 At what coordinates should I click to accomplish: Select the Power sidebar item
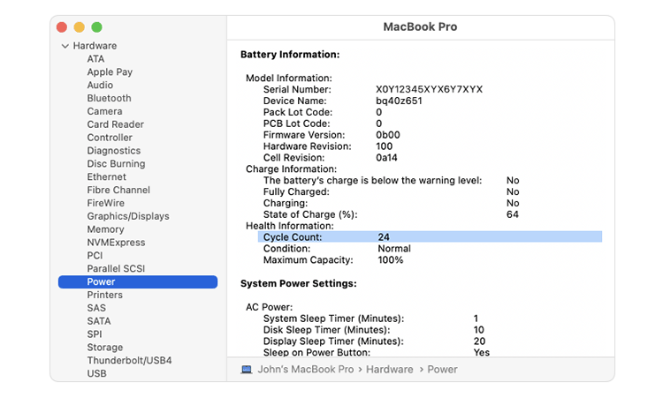pyautogui.click(x=101, y=282)
